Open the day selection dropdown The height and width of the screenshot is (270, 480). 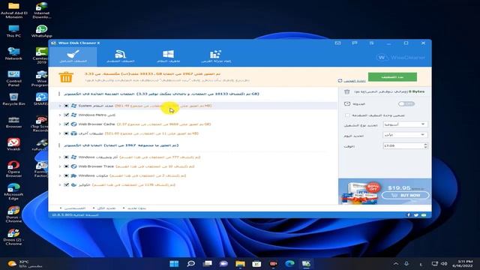[x=405, y=135]
